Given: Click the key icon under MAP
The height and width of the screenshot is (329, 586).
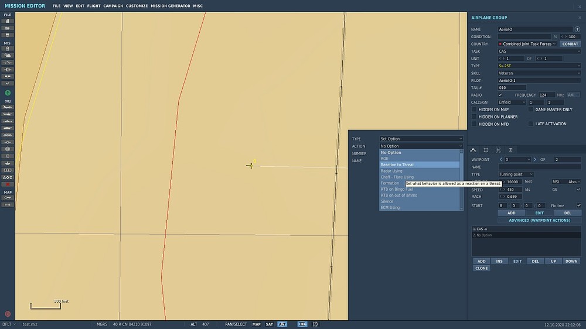Looking at the screenshot, I should tap(8, 197).
